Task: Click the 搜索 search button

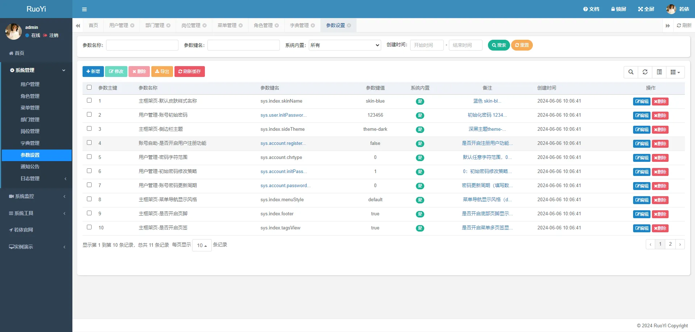Action: [499, 45]
